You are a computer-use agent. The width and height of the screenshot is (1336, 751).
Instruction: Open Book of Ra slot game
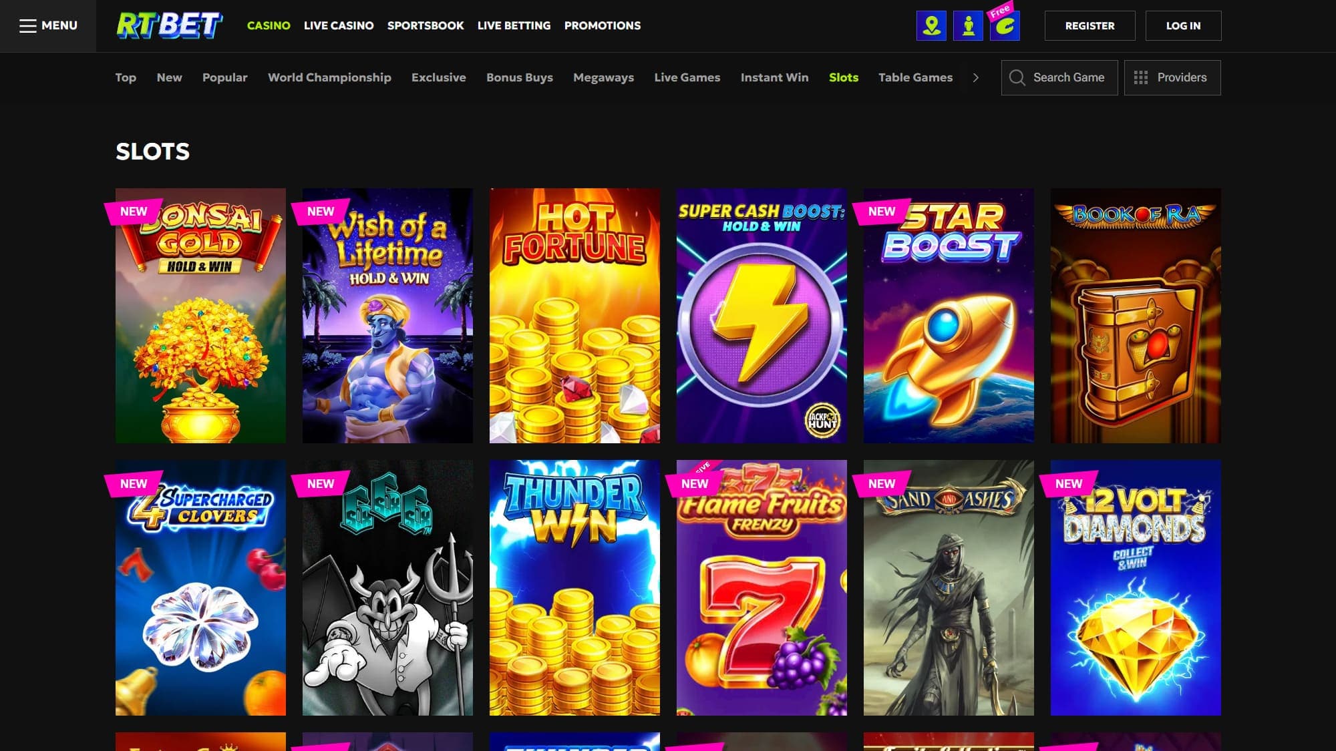pyautogui.click(x=1136, y=316)
